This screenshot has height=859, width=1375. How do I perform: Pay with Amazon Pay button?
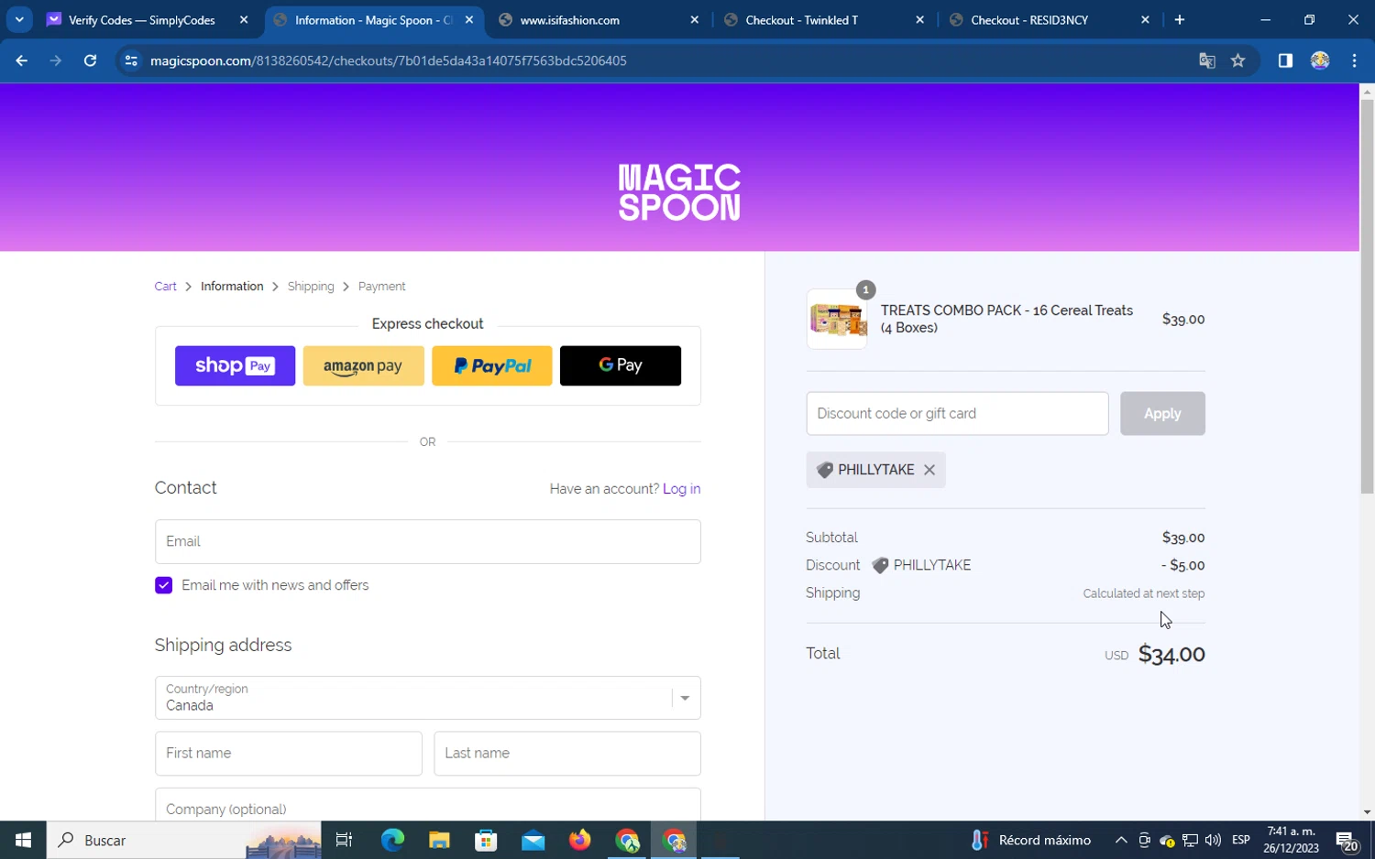pyautogui.click(x=363, y=365)
